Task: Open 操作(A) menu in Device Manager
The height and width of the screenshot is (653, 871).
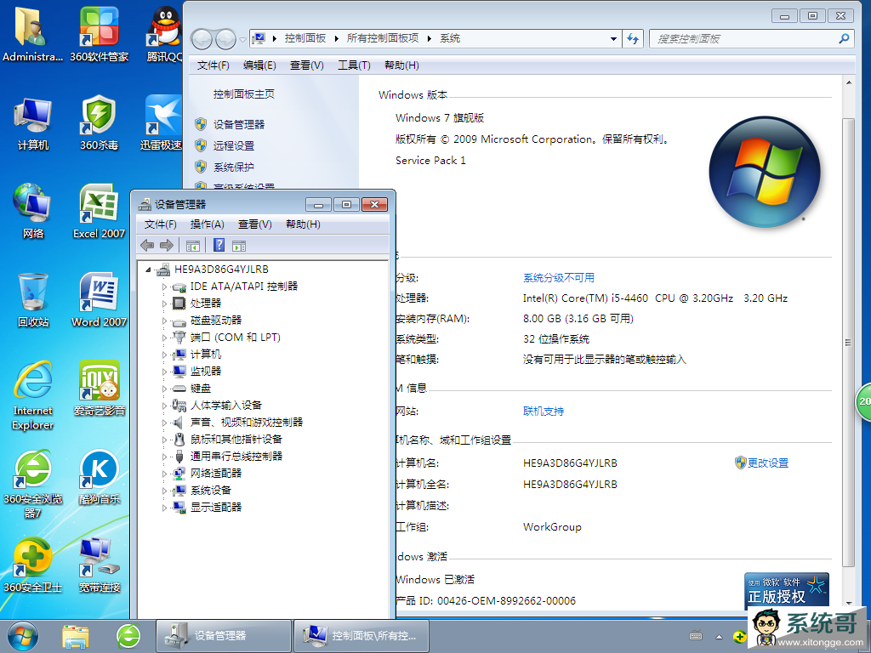Action: 208,224
